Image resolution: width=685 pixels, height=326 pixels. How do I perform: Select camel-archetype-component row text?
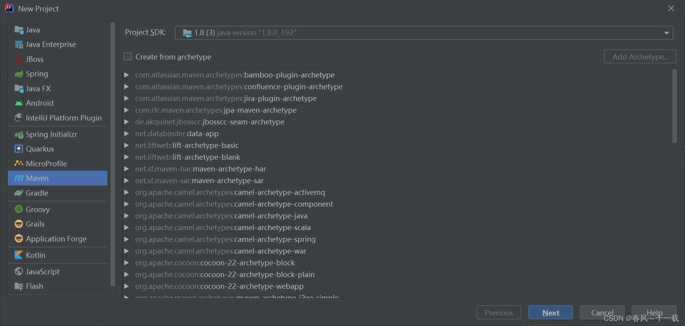pyautogui.click(x=234, y=204)
